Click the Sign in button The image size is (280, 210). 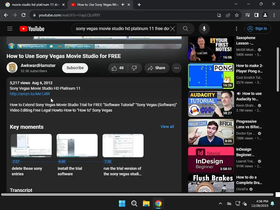tap(258, 28)
